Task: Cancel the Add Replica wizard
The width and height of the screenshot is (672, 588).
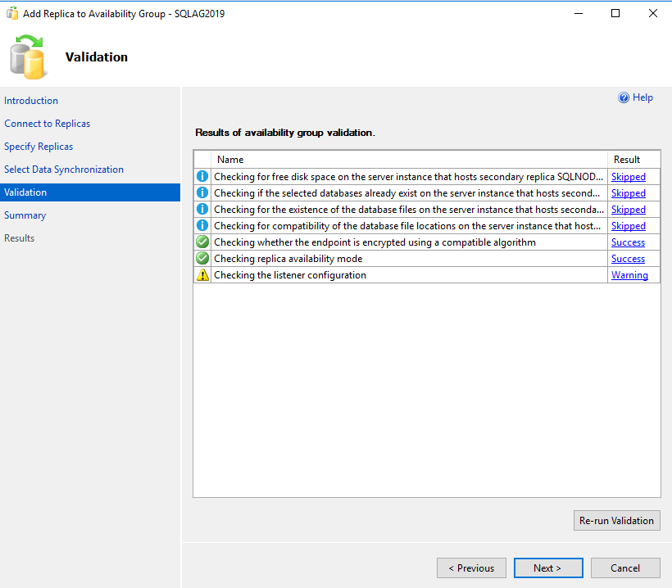Action: 625,568
